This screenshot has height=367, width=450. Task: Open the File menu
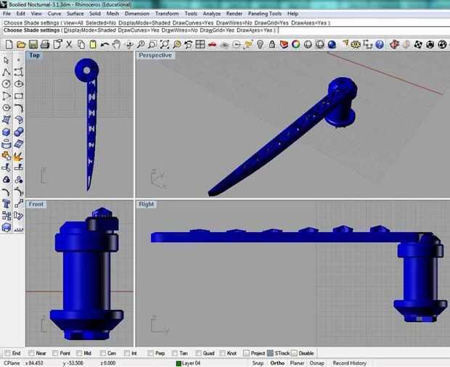pyautogui.click(x=7, y=14)
